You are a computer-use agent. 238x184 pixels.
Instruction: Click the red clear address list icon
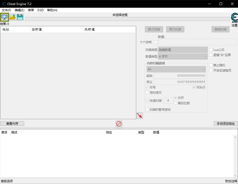coord(119,124)
